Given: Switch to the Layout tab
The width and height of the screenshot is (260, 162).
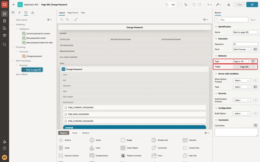Looking at the screenshot, I should 62,13.
